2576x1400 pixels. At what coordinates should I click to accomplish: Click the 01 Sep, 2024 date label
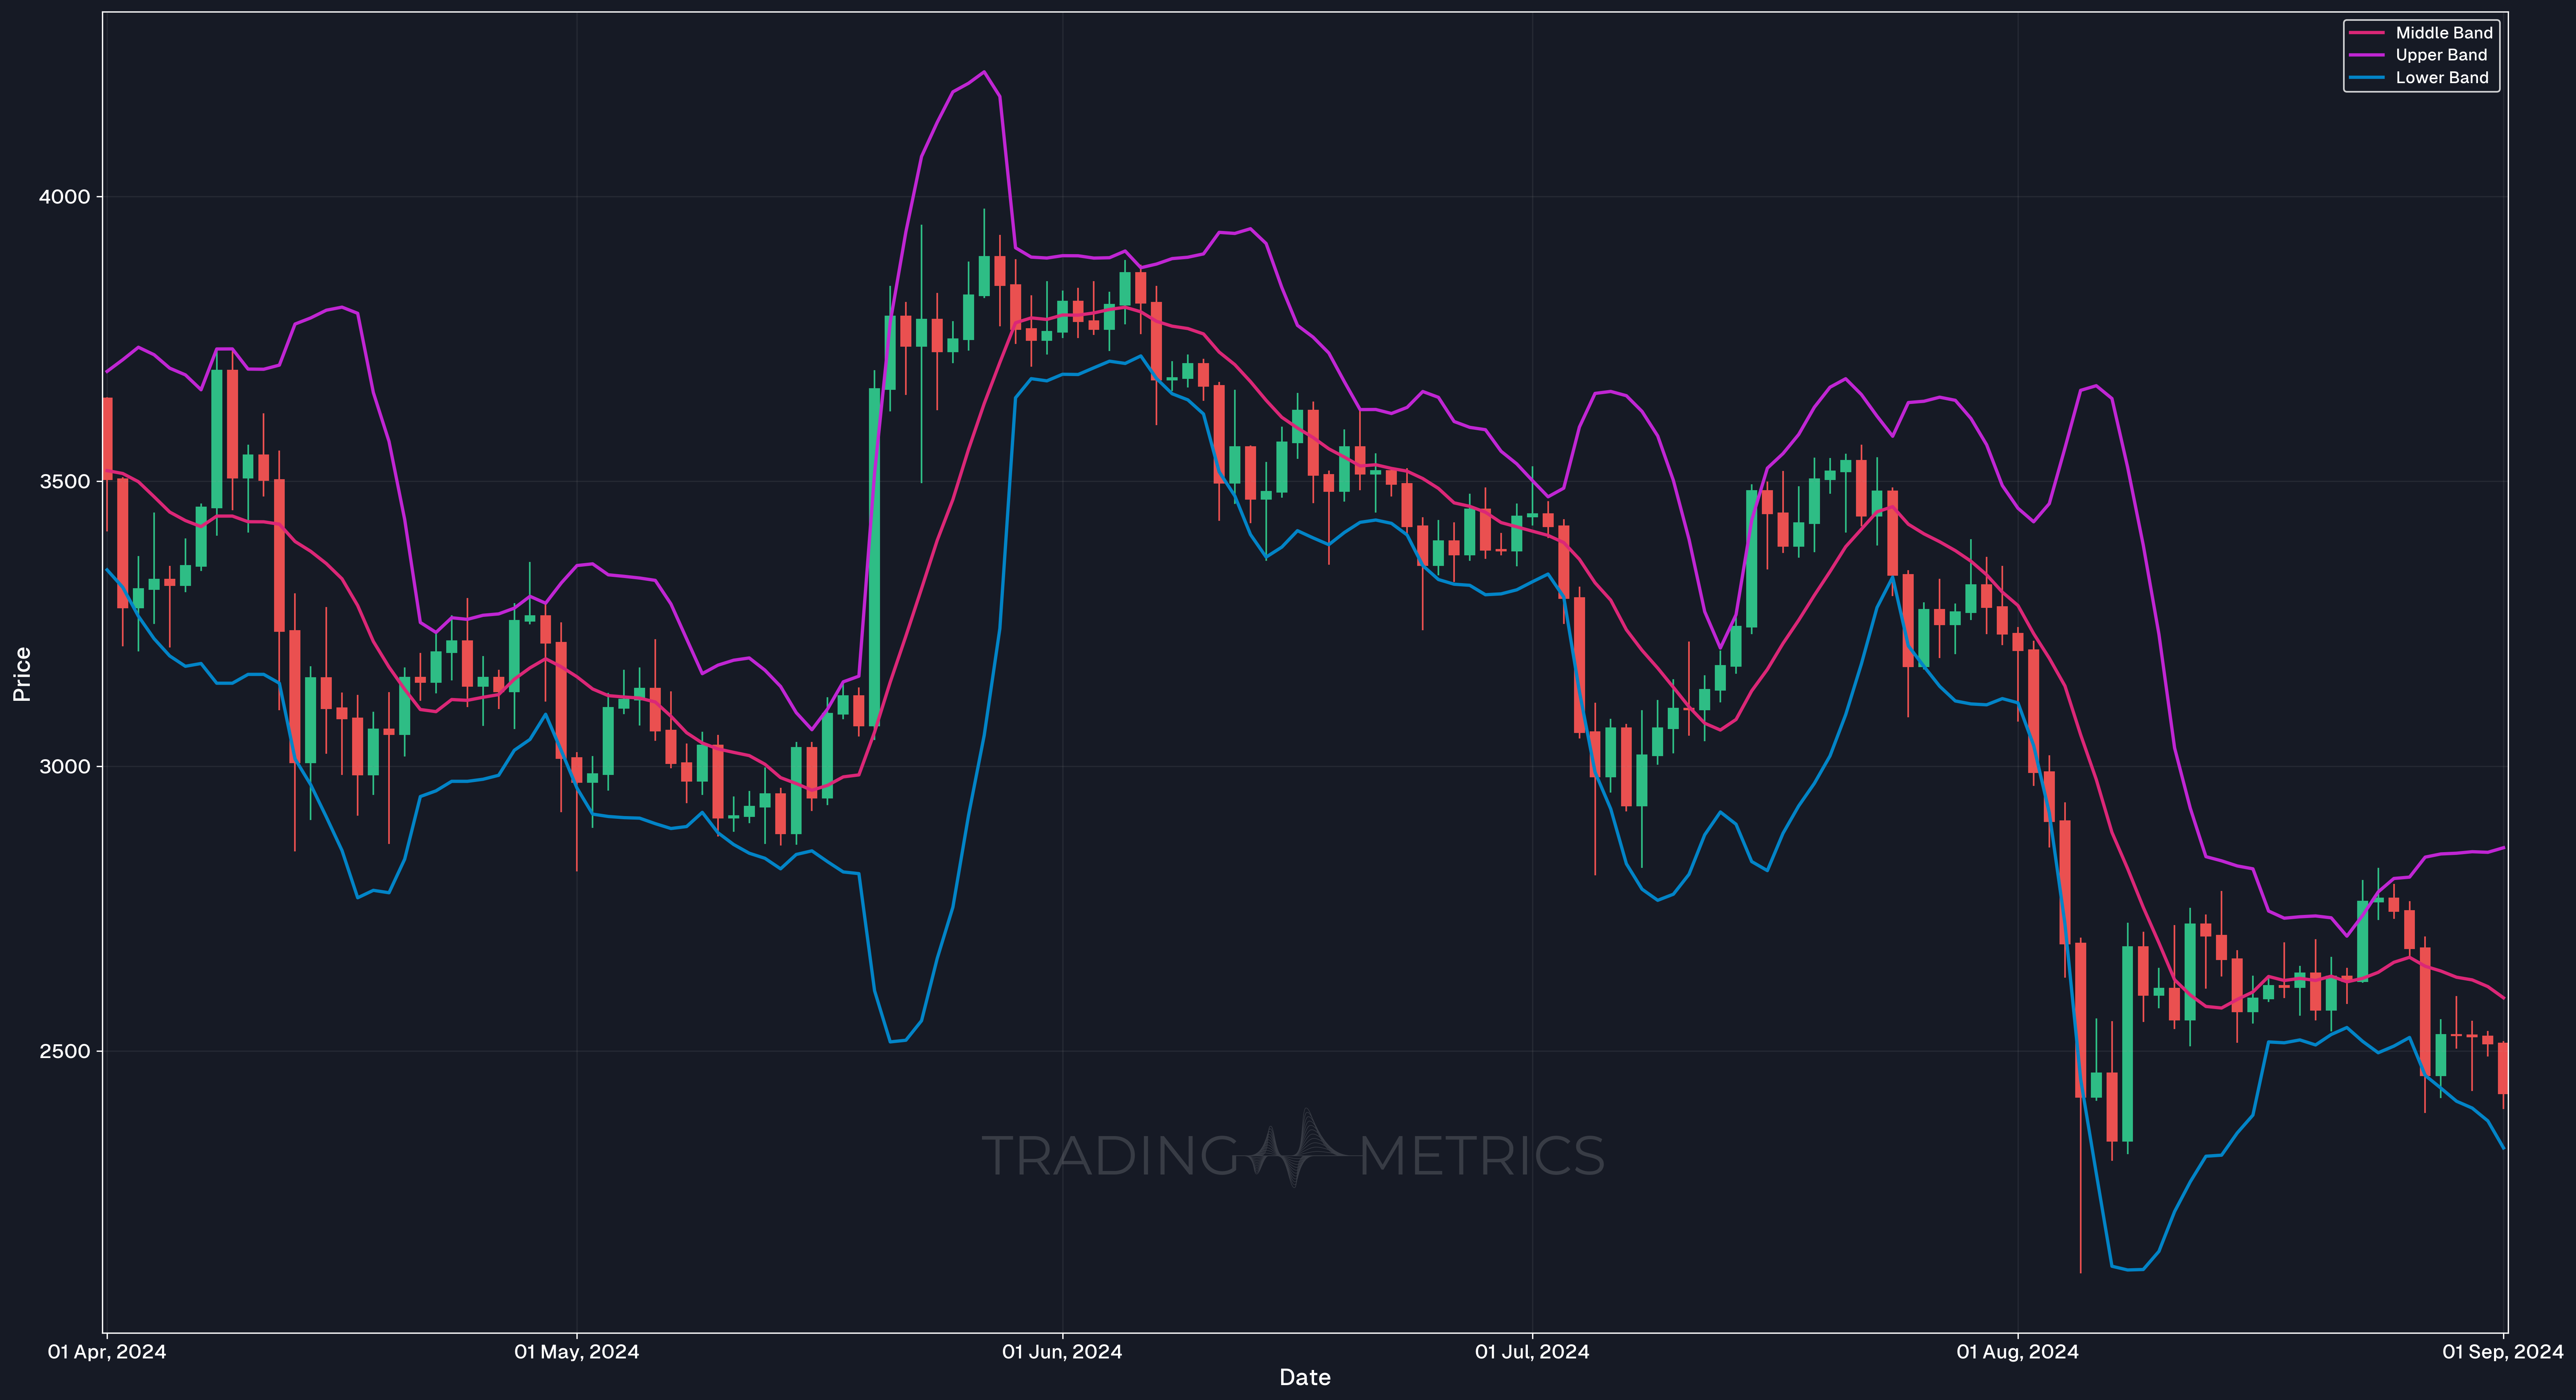[2503, 1352]
